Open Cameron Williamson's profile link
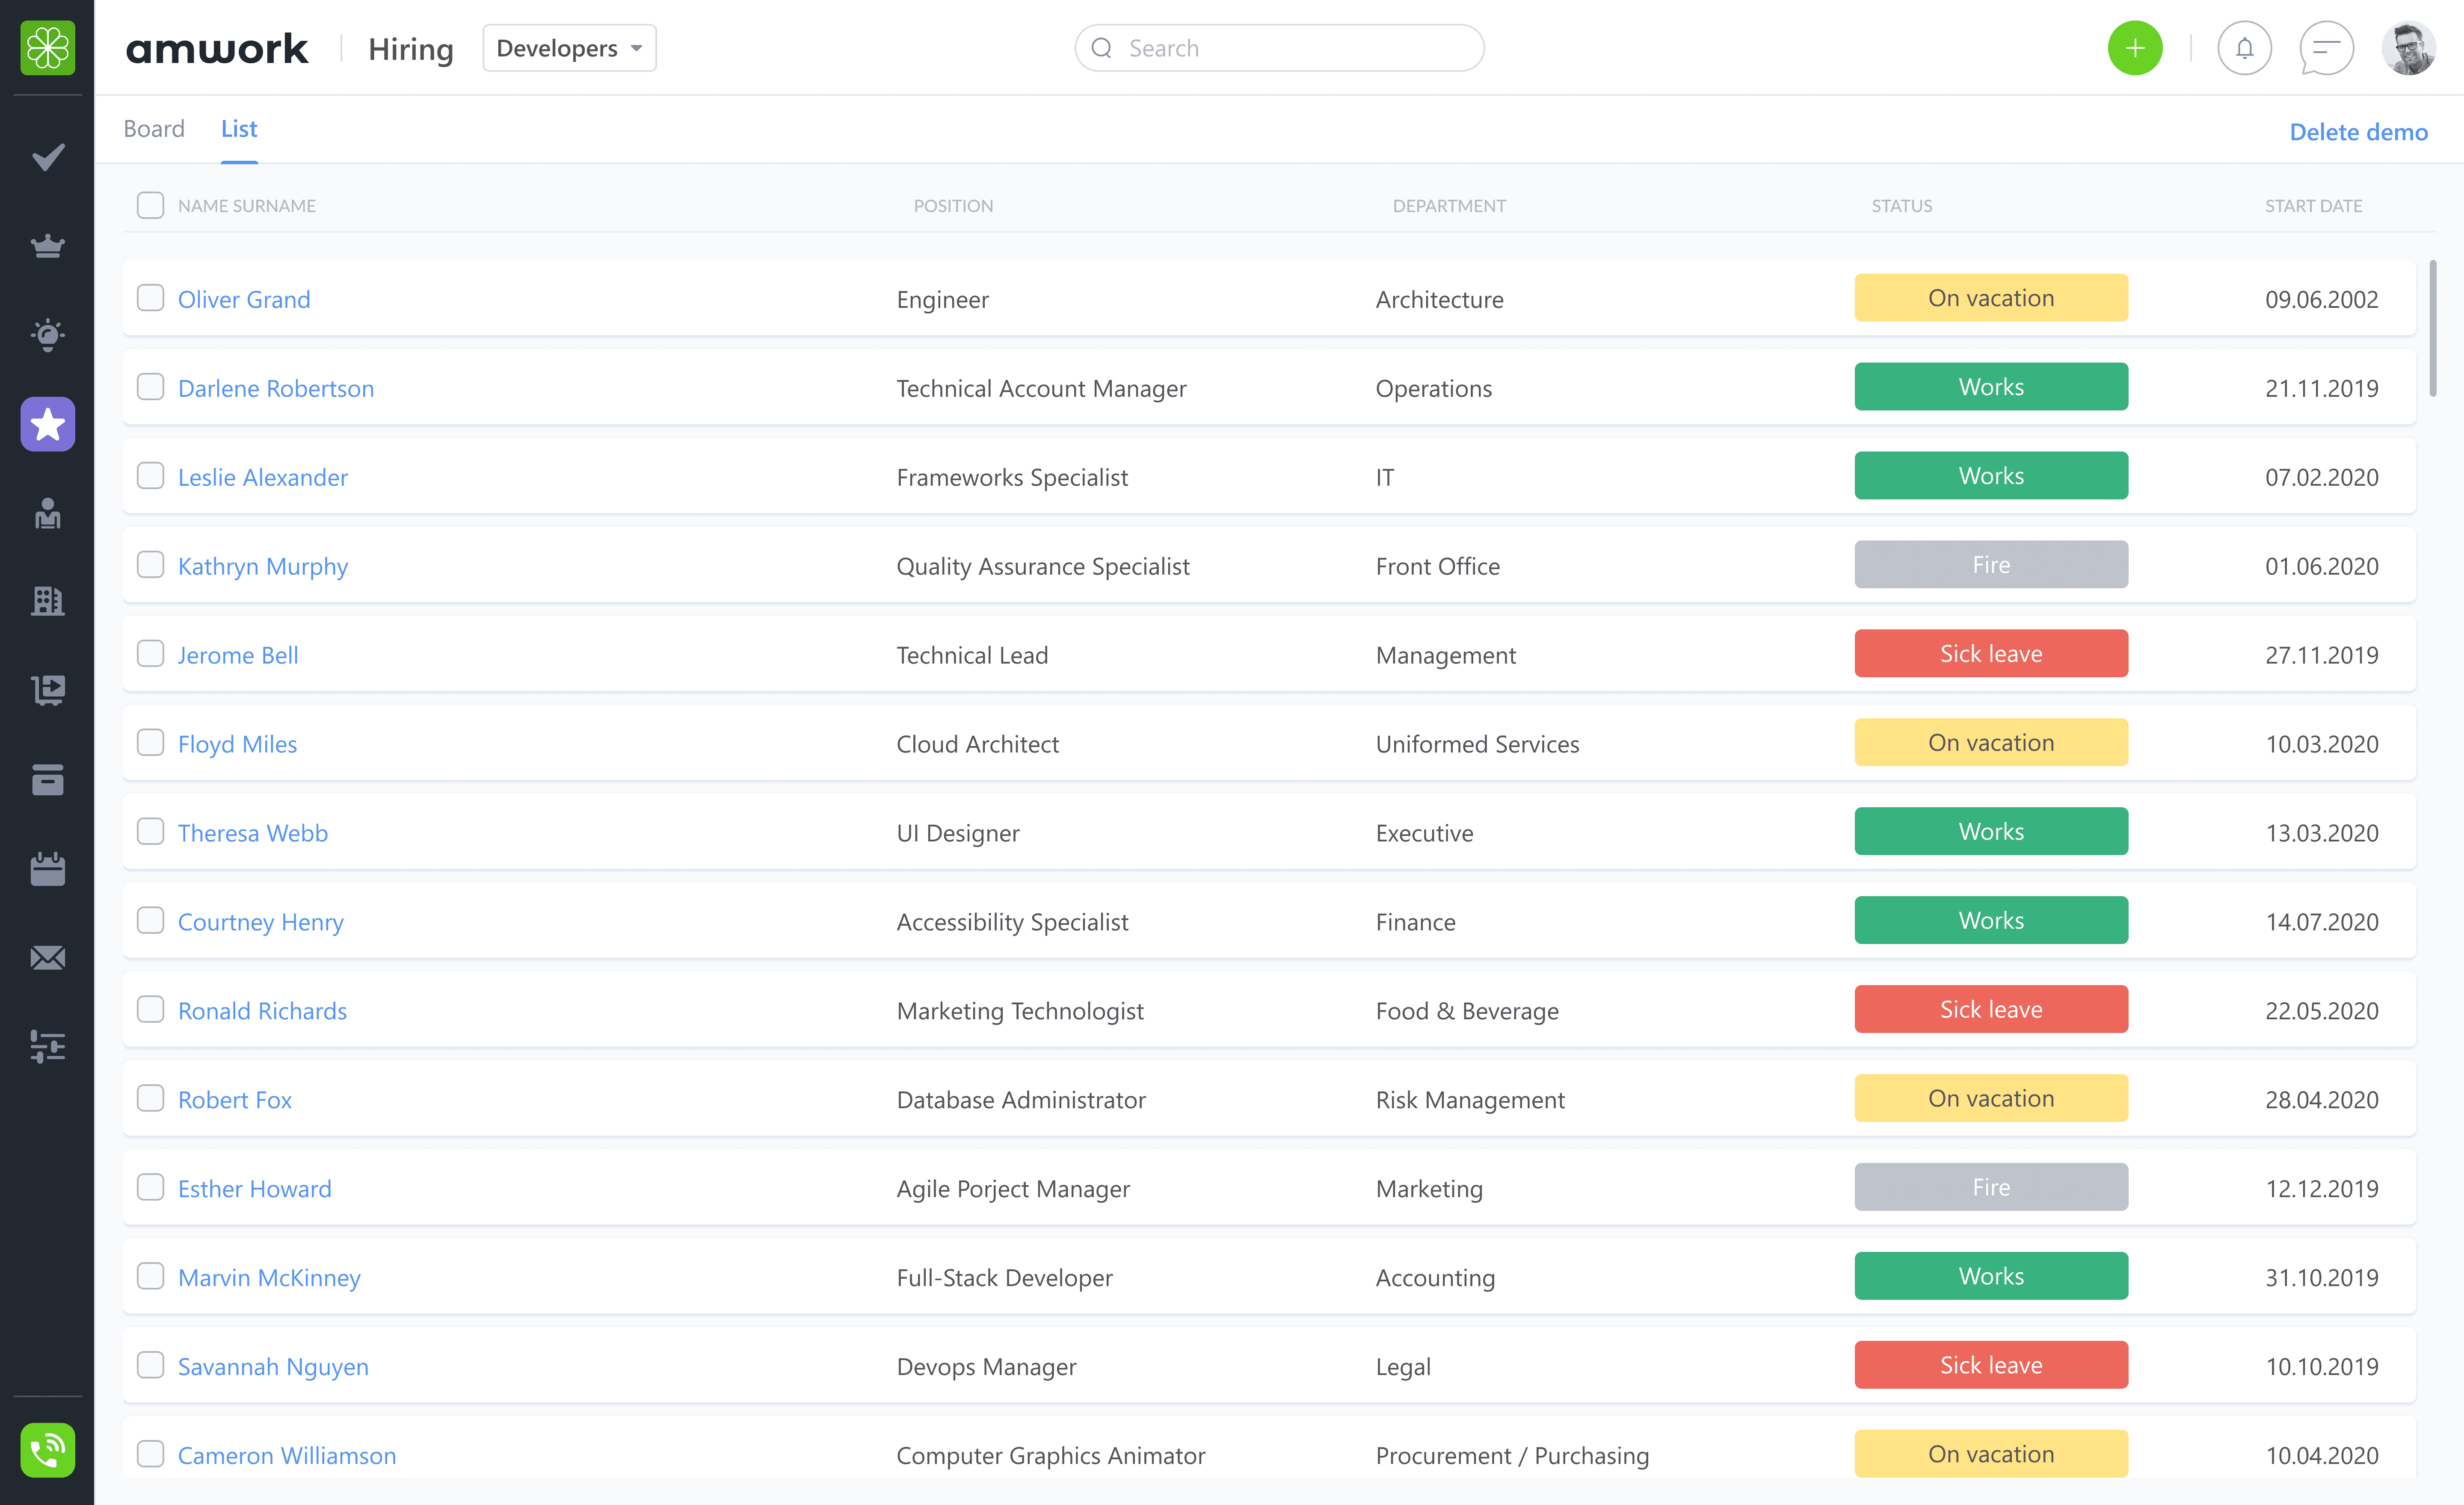Screen dimensions: 2464x1505 click(x=287, y=1456)
